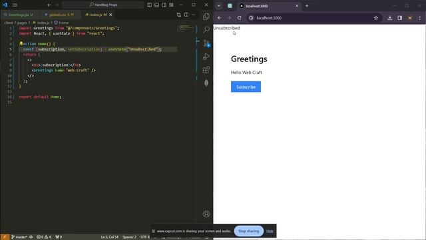Click the localhost:3000 address bar

pos(314,18)
